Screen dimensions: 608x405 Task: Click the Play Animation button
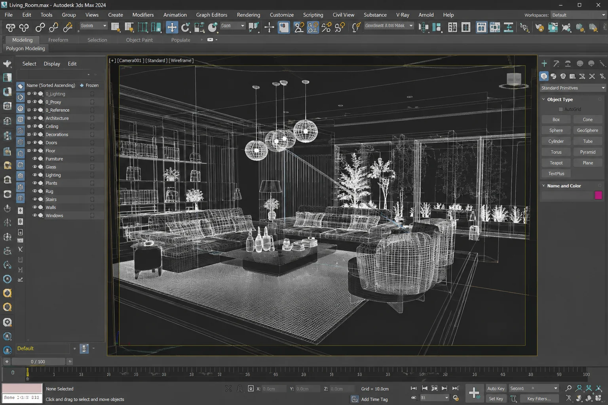[x=434, y=388]
